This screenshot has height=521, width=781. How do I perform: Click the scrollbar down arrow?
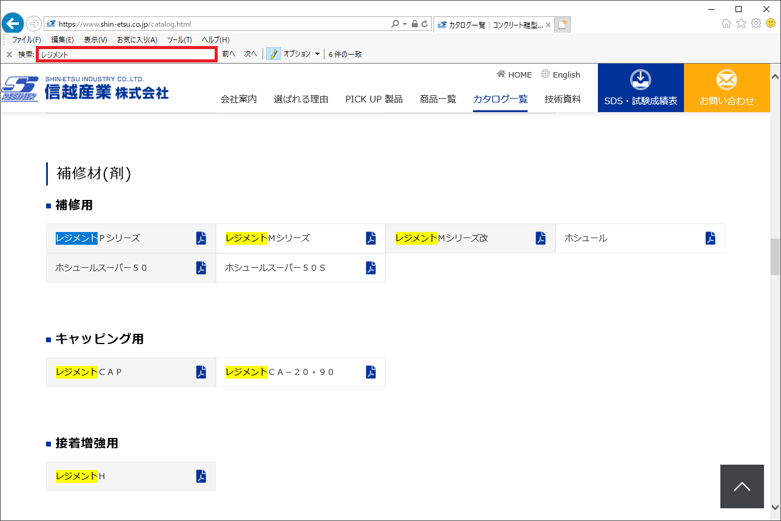tap(775, 508)
